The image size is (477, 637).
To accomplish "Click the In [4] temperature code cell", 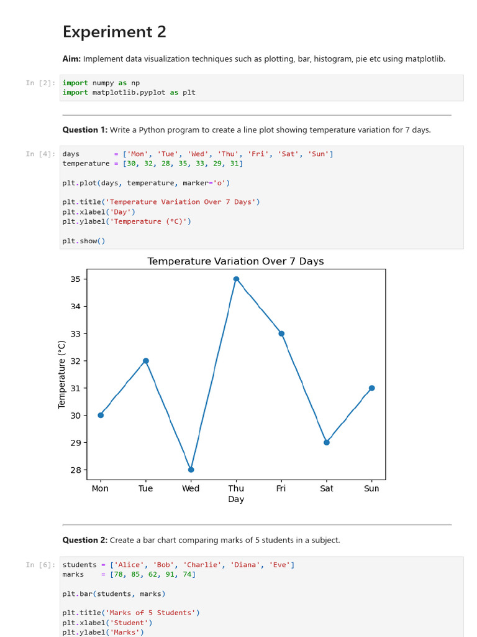I will tap(261, 197).
